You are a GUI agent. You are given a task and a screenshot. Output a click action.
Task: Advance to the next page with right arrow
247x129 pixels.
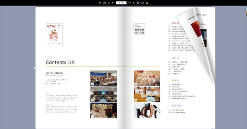pyautogui.click(x=129, y=3)
